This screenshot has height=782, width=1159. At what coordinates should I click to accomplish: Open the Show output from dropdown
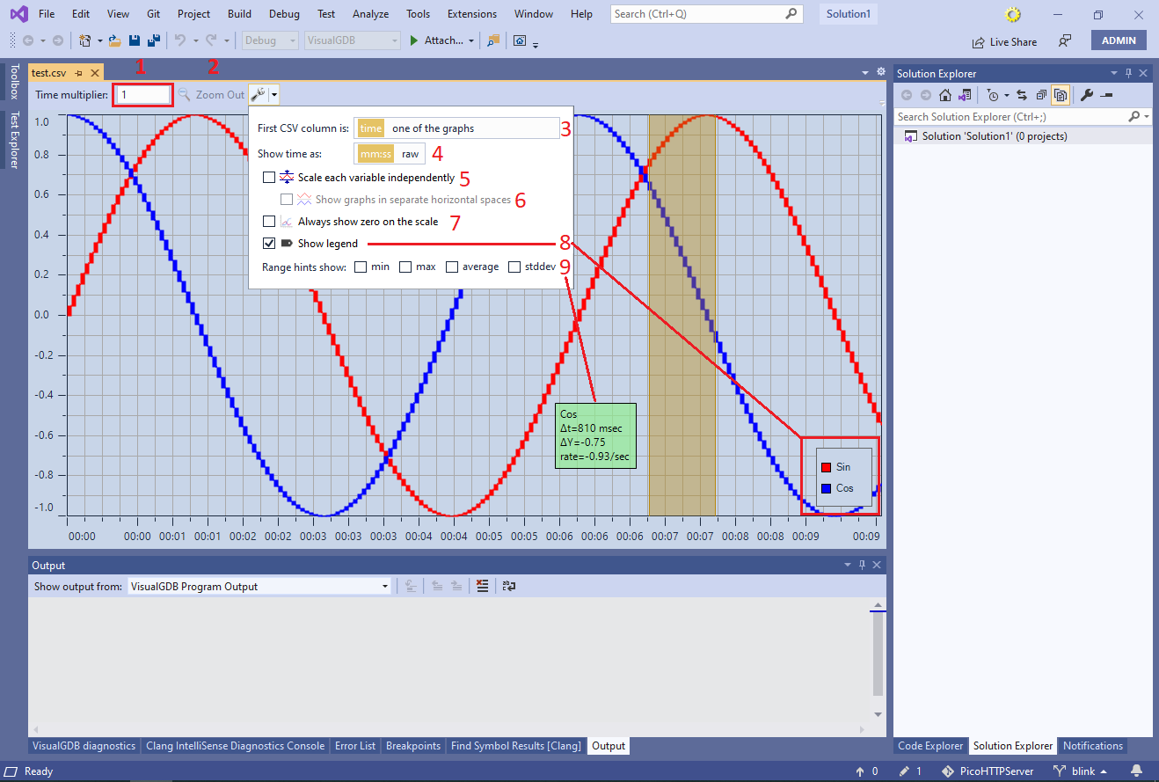tap(384, 586)
